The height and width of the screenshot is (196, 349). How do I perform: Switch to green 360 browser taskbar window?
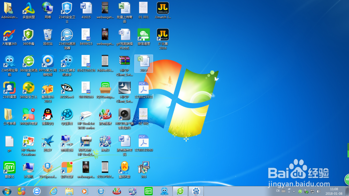[x=180, y=191]
